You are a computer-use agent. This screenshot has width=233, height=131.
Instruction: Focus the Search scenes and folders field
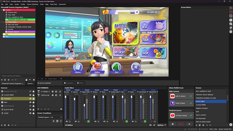click(18, 76)
